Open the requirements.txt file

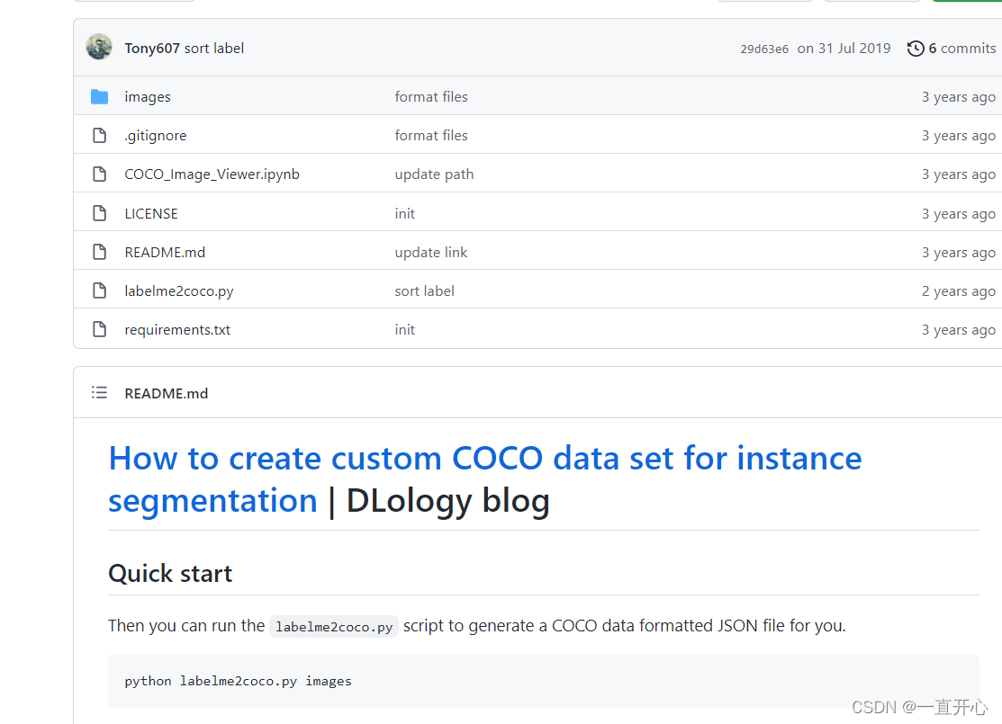click(x=177, y=330)
